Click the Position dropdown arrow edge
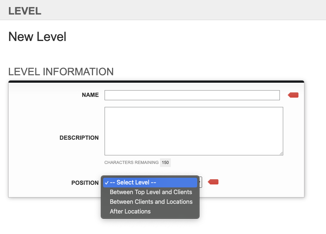326x234 pixels. click(x=201, y=182)
